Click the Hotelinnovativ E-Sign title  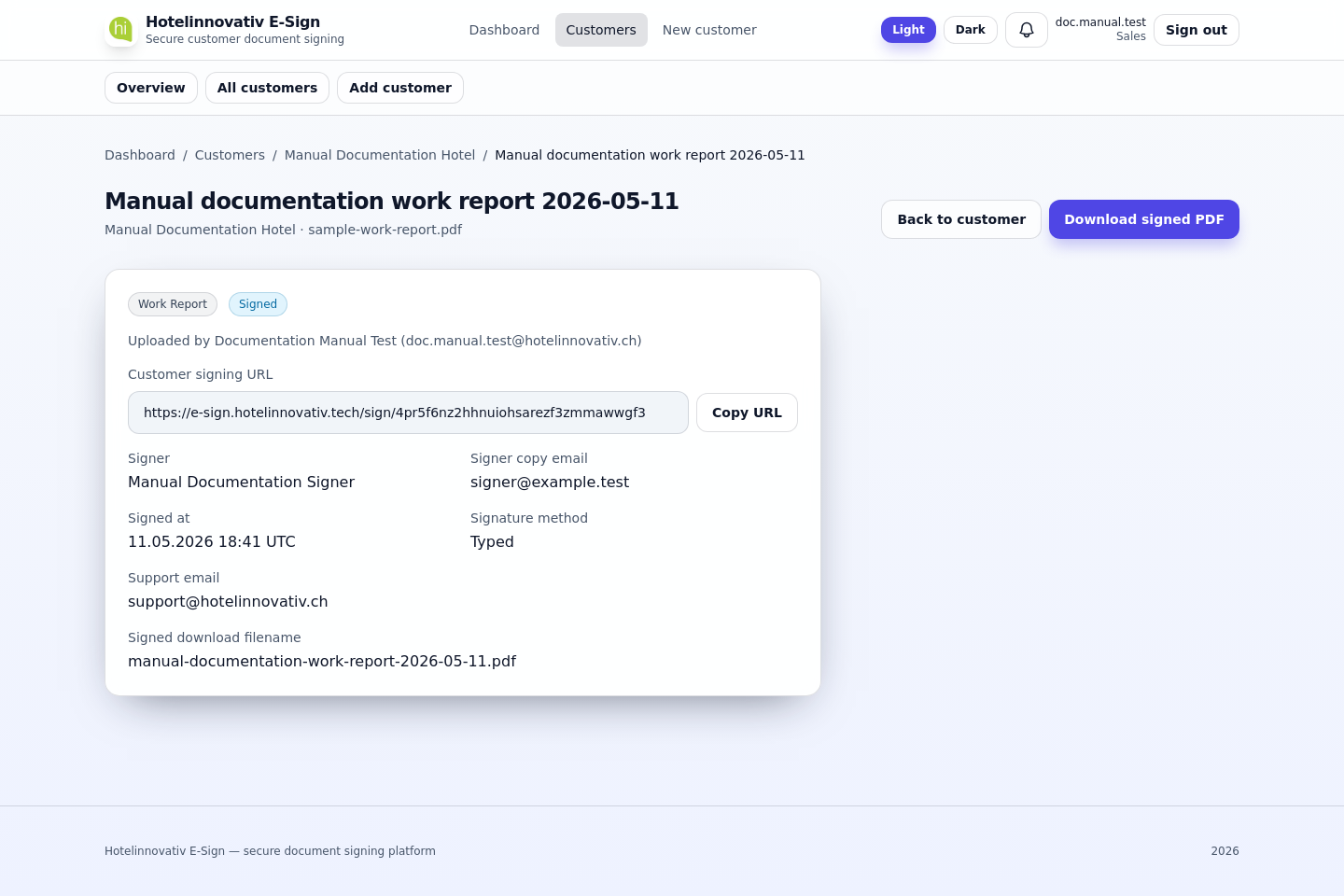click(x=232, y=21)
